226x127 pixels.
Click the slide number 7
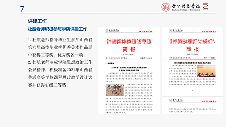(x=22, y=9)
